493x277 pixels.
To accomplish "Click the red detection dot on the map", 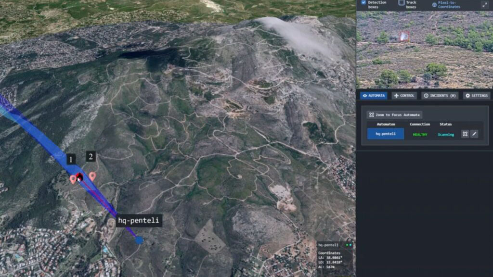I will tap(79, 177).
